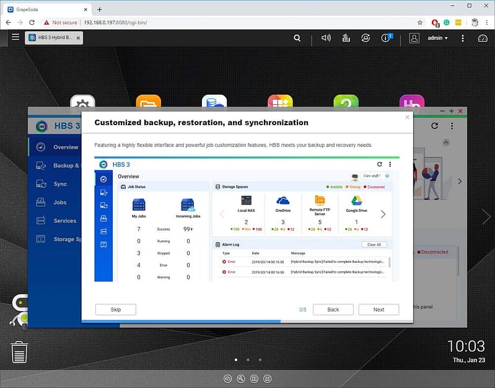Go back in Chrome history
Screen dimensions: 495x388
pyautogui.click(x=9, y=22)
